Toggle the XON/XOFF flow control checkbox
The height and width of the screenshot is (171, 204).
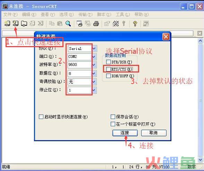point(108,76)
